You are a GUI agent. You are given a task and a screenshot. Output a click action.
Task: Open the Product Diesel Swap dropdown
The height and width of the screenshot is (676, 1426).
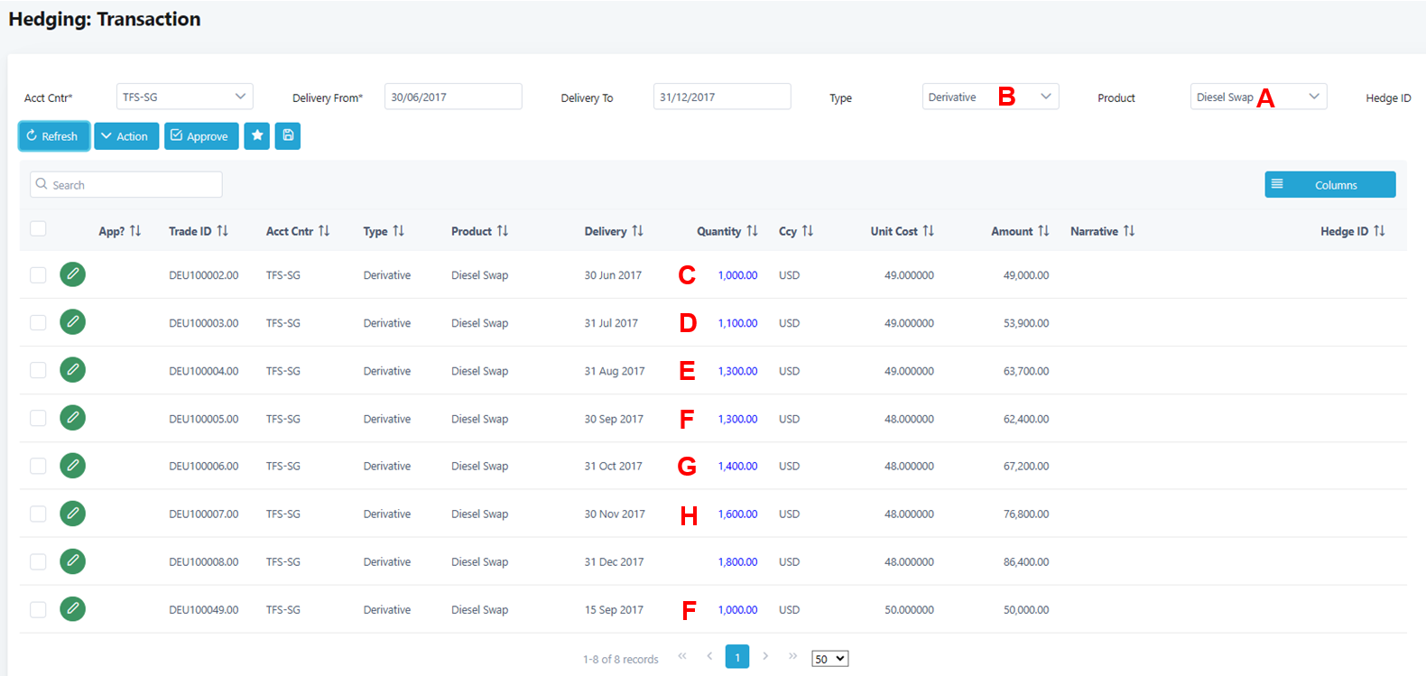[1258, 97]
